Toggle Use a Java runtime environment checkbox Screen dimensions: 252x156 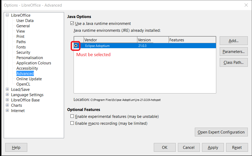[72, 23]
